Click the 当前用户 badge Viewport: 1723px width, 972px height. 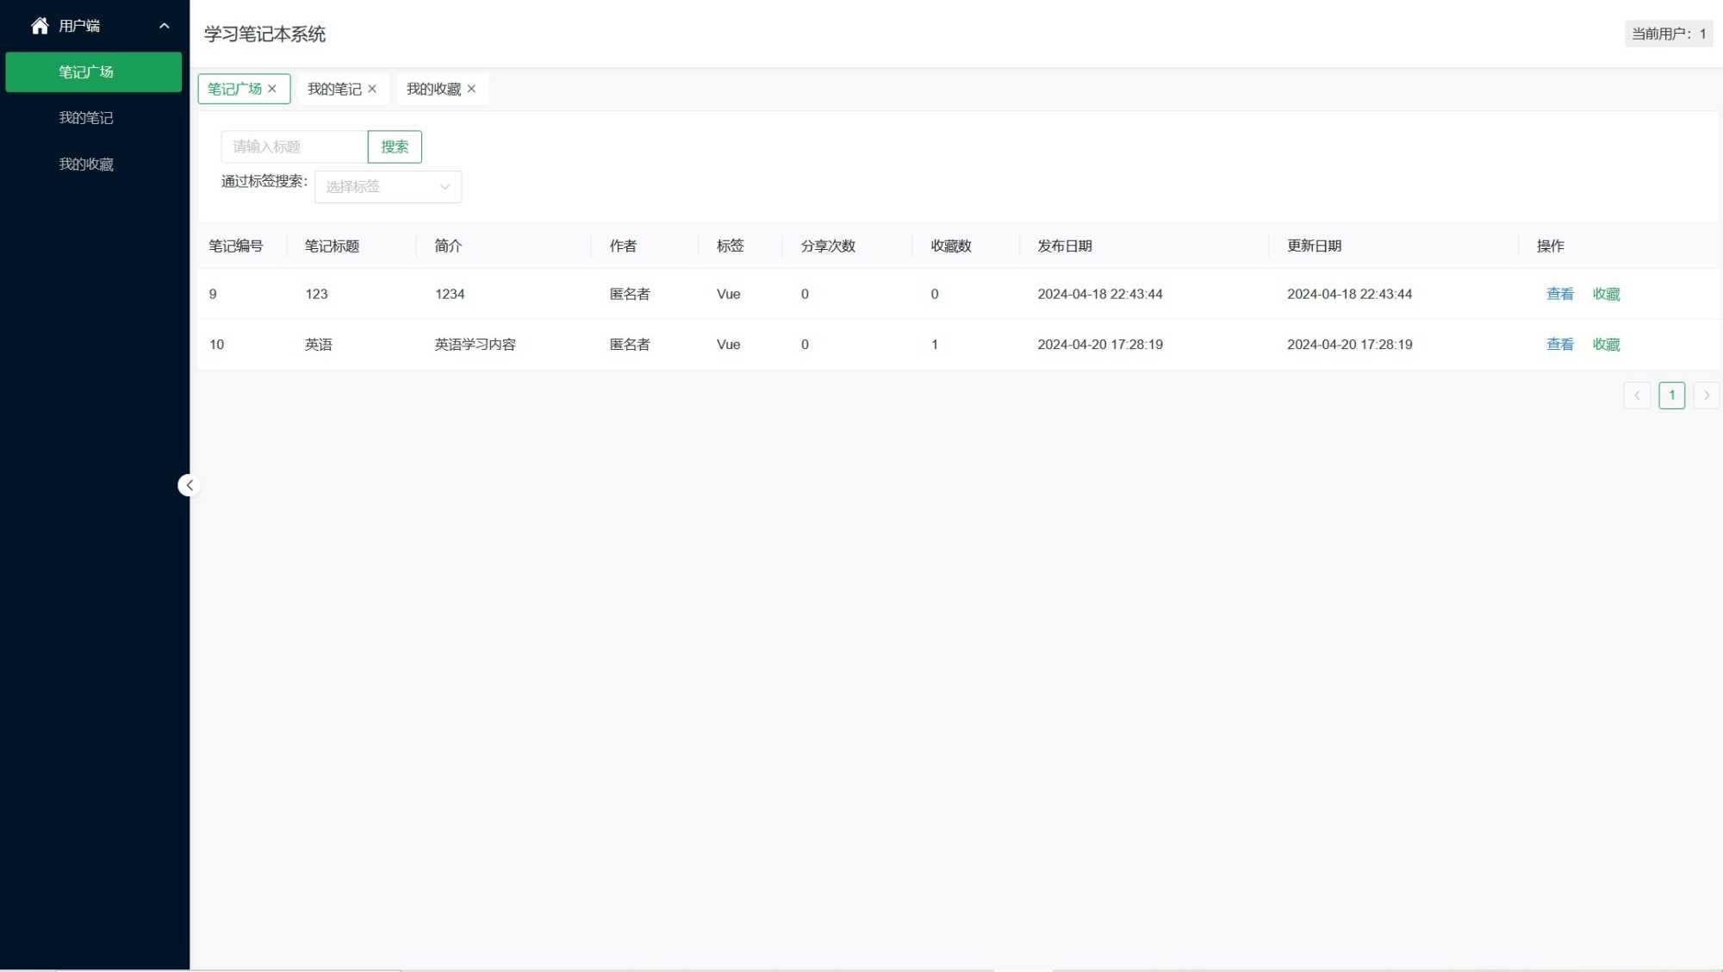pos(1668,34)
